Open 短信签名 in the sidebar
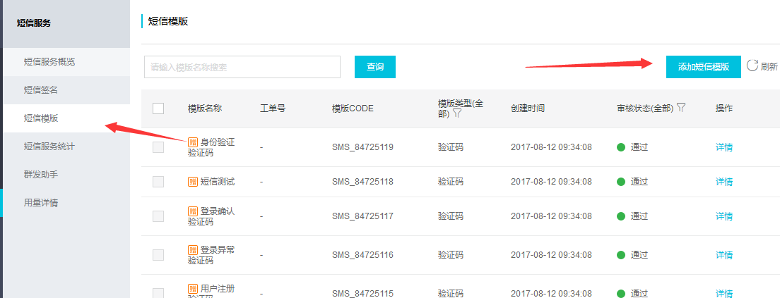The image size is (780, 298). pos(41,89)
